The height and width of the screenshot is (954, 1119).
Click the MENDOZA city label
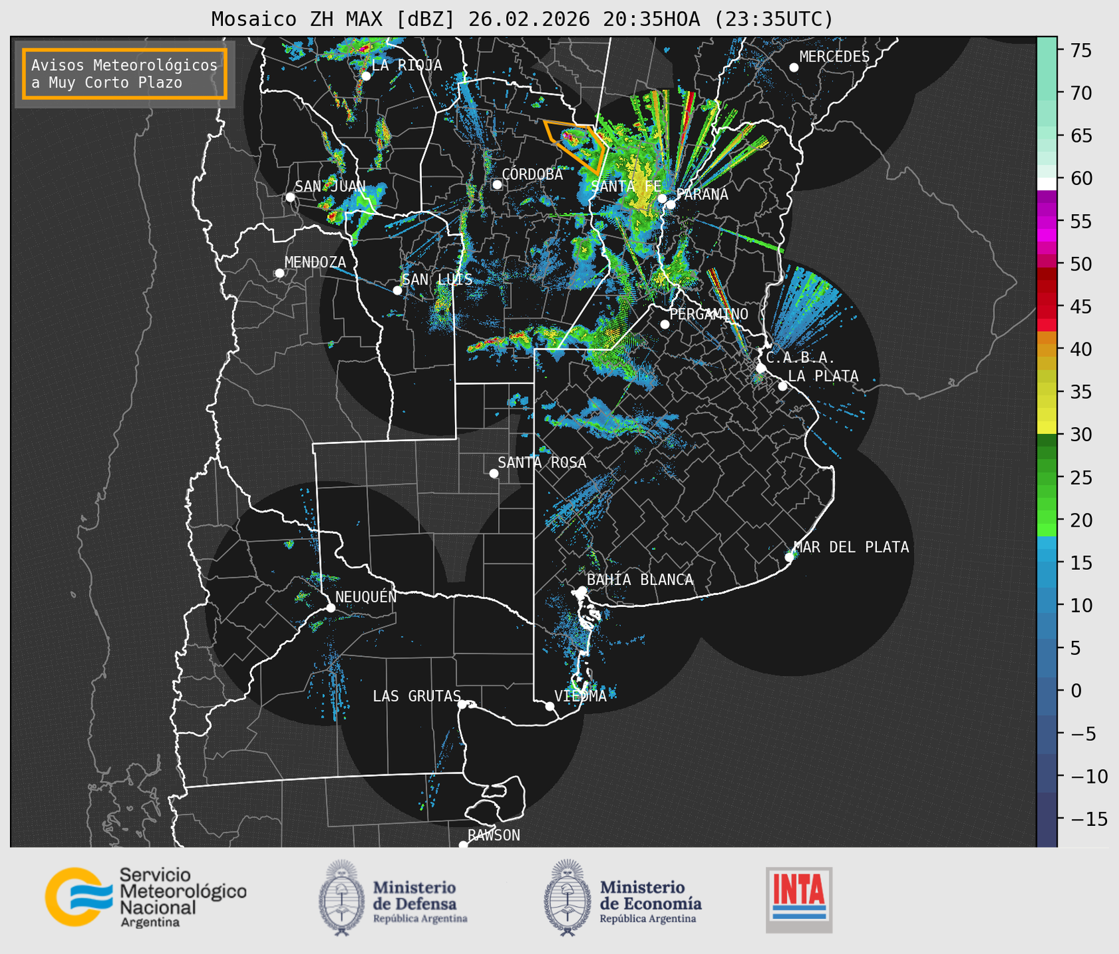click(x=316, y=262)
